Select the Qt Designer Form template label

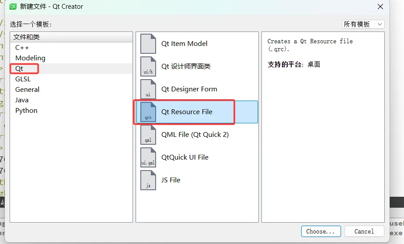pyautogui.click(x=189, y=89)
